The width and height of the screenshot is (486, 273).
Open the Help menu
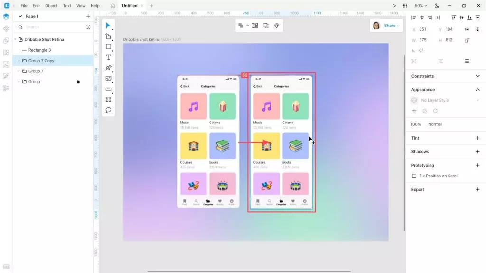(x=95, y=6)
